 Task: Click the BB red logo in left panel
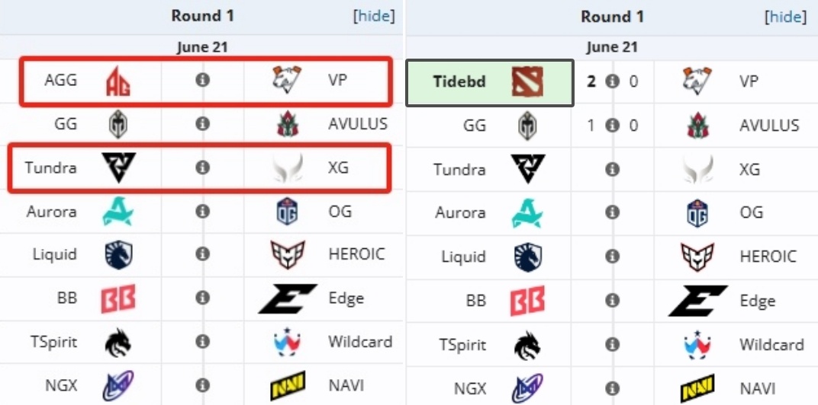pyautogui.click(x=118, y=298)
